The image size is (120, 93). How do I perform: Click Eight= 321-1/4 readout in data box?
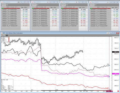7,87
